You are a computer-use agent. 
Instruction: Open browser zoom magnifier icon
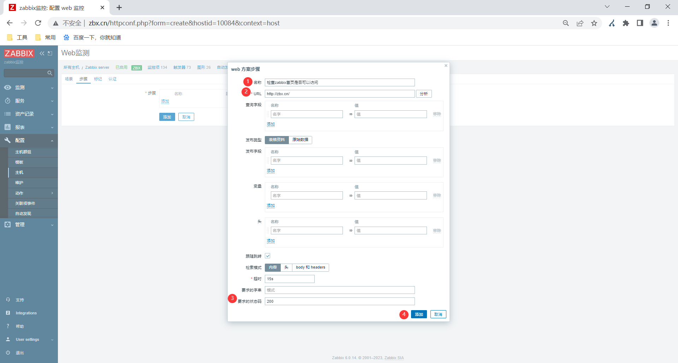click(x=566, y=23)
